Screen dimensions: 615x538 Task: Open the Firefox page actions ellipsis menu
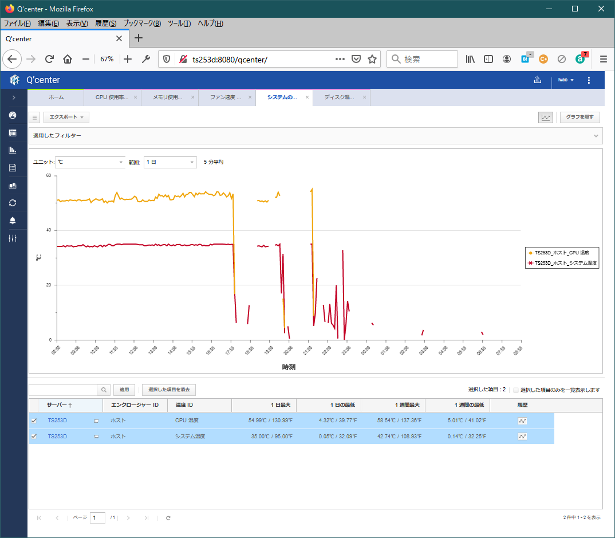[x=340, y=59]
